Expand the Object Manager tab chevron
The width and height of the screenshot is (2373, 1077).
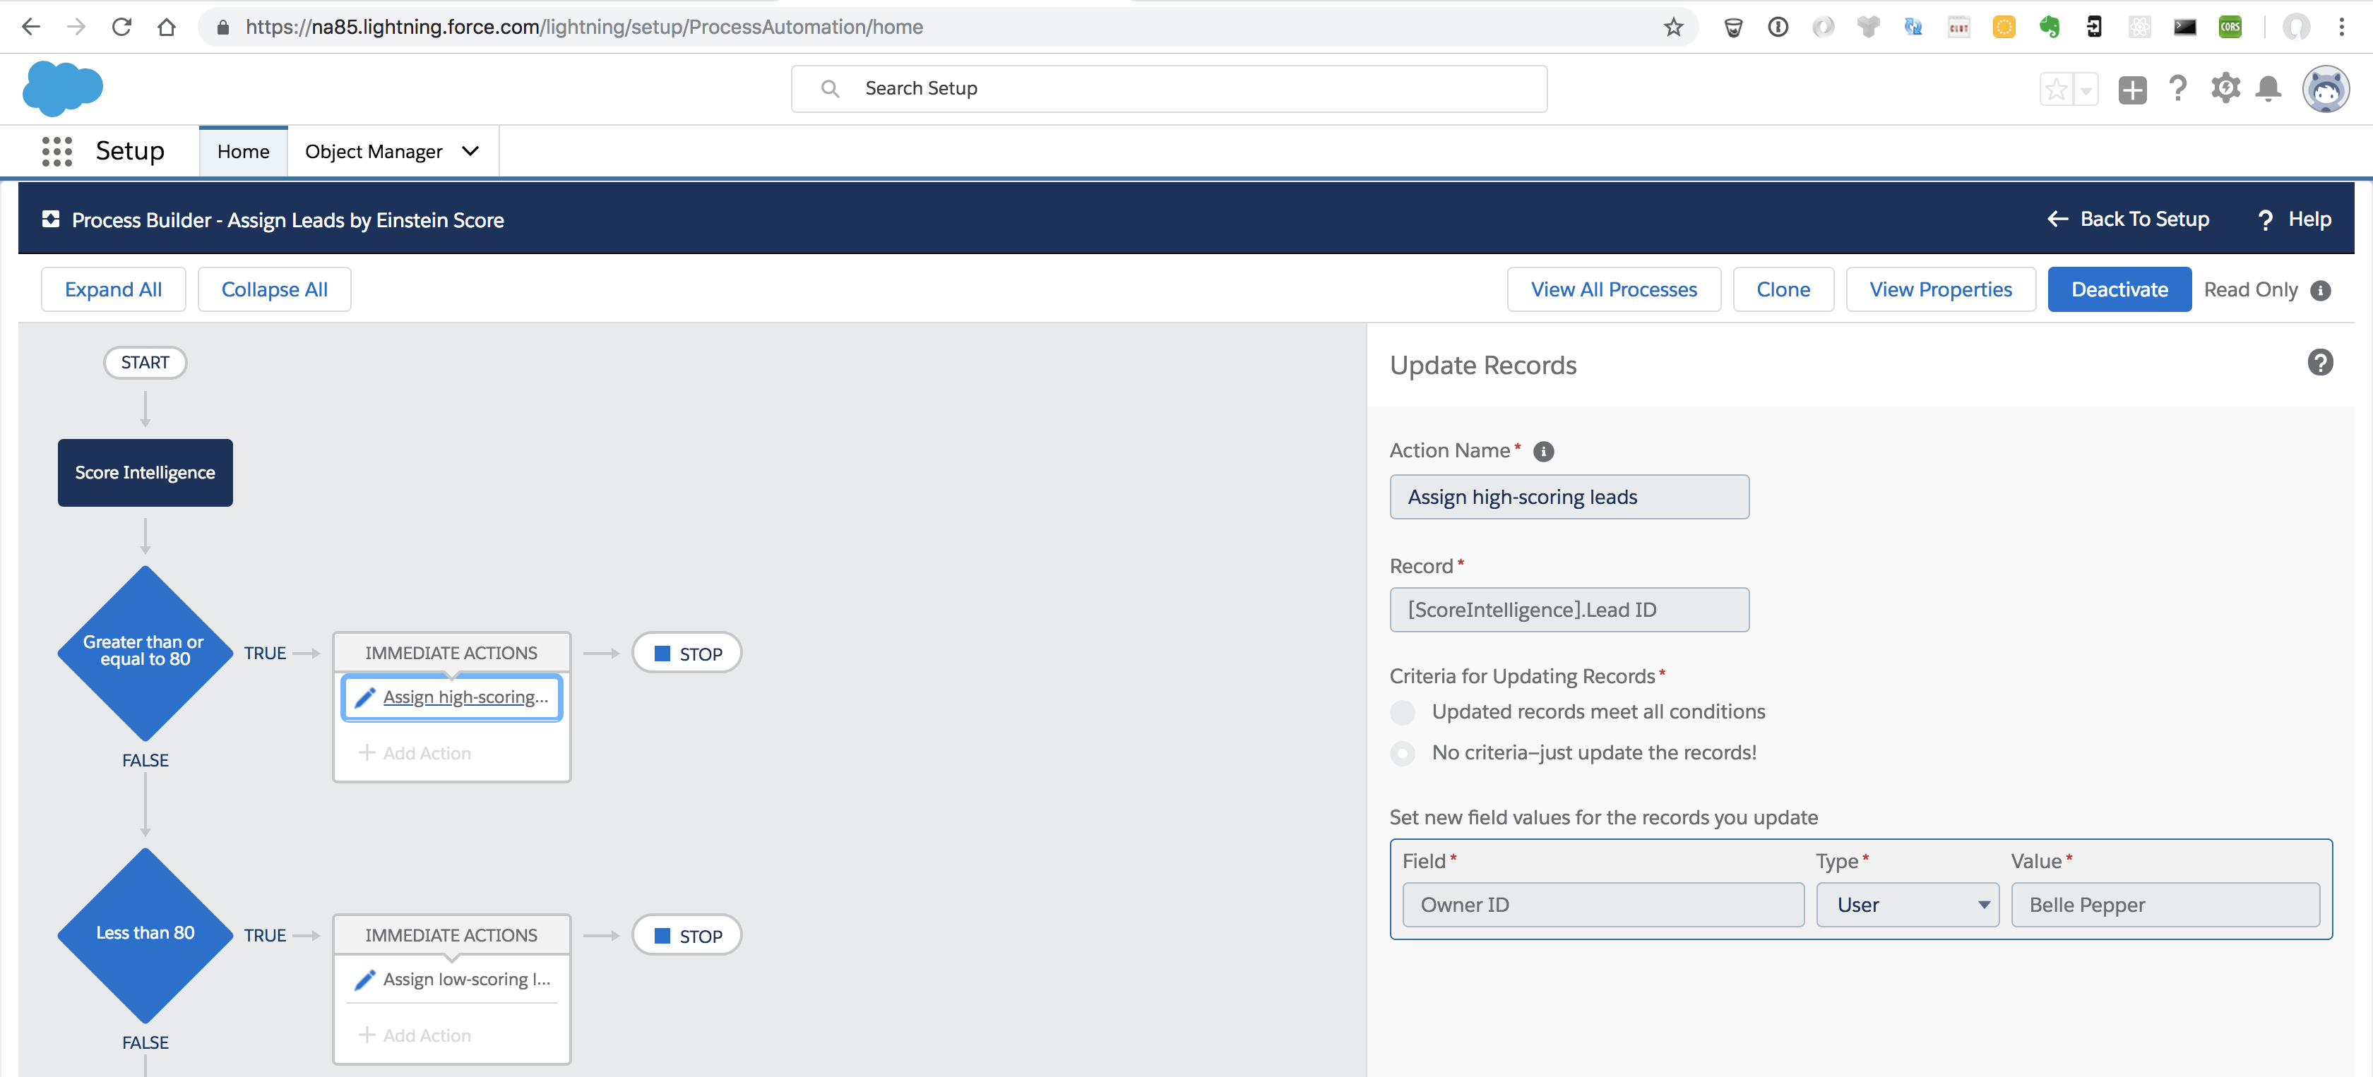[471, 151]
